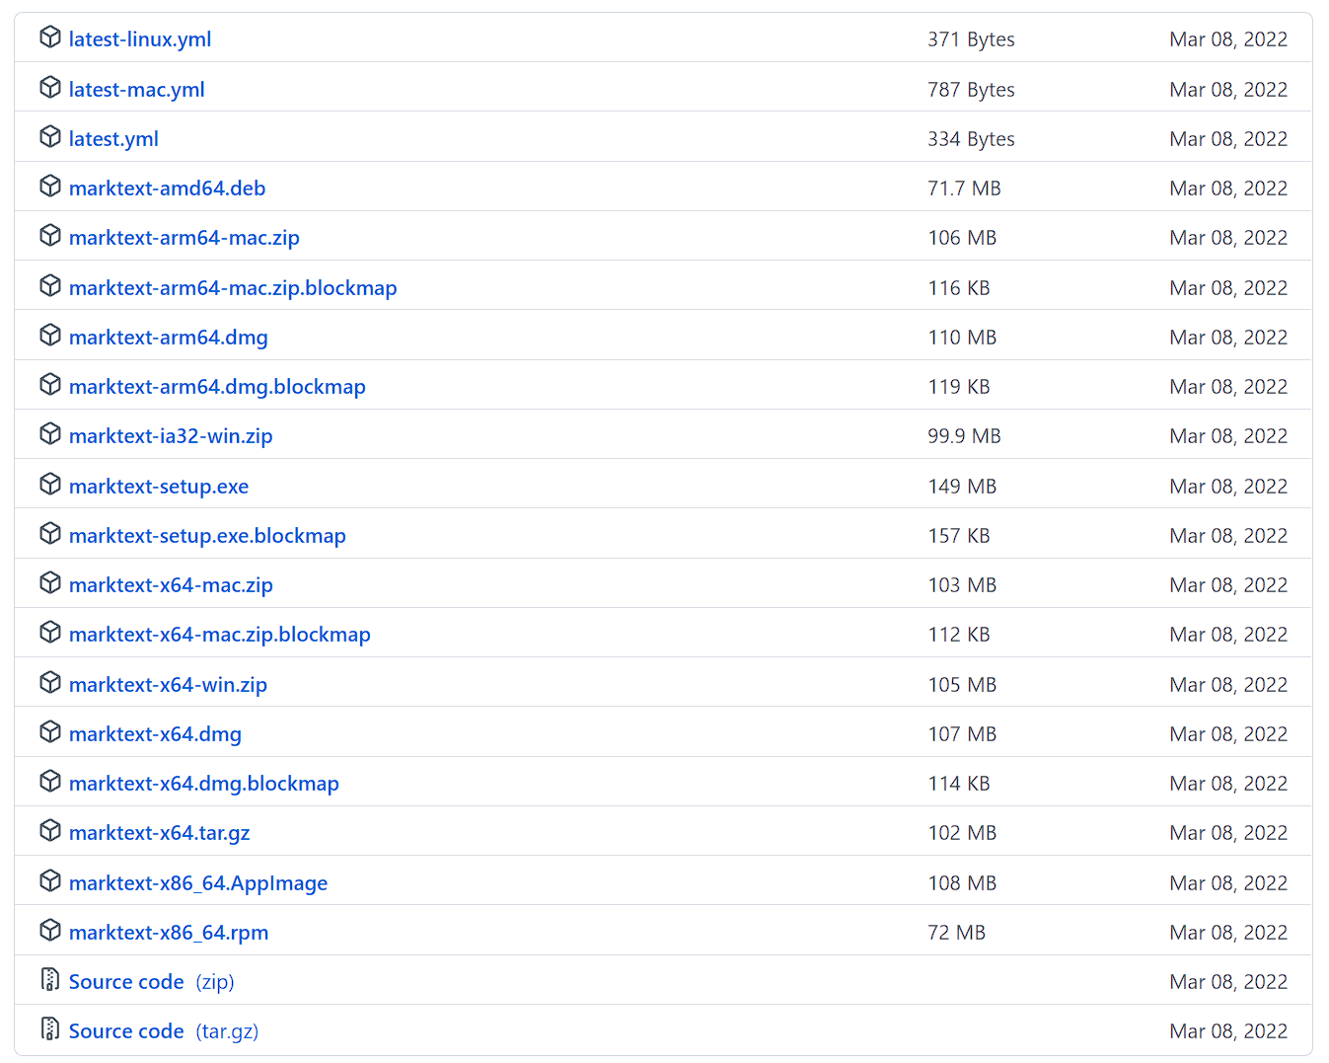
Task: Click package icon beside marktext-x64-mac.zip
Action: [x=50, y=582]
